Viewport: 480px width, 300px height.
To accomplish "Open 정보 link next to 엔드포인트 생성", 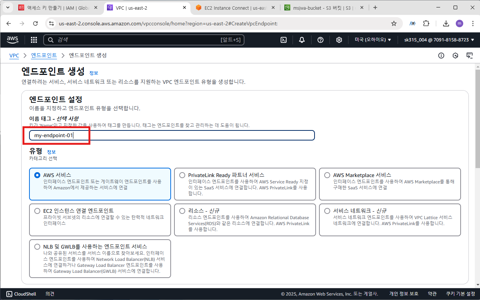I will pyautogui.click(x=94, y=73).
